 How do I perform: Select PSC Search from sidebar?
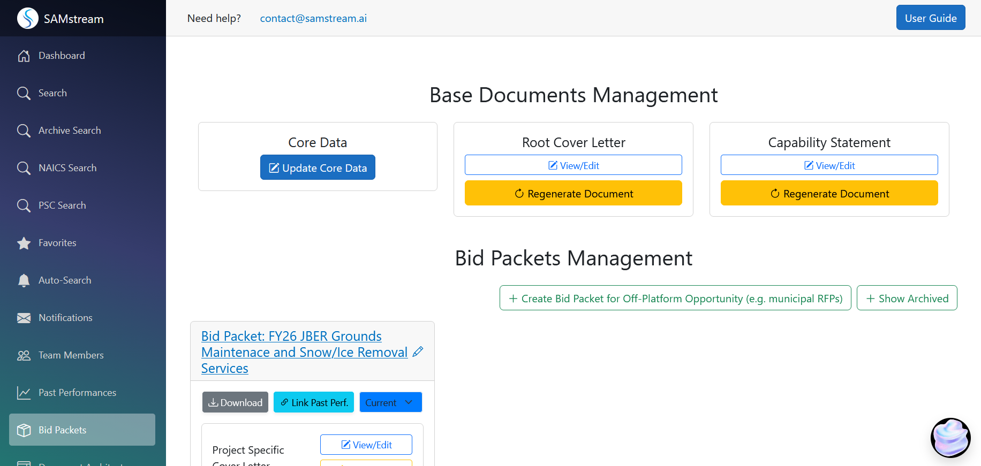(62, 205)
